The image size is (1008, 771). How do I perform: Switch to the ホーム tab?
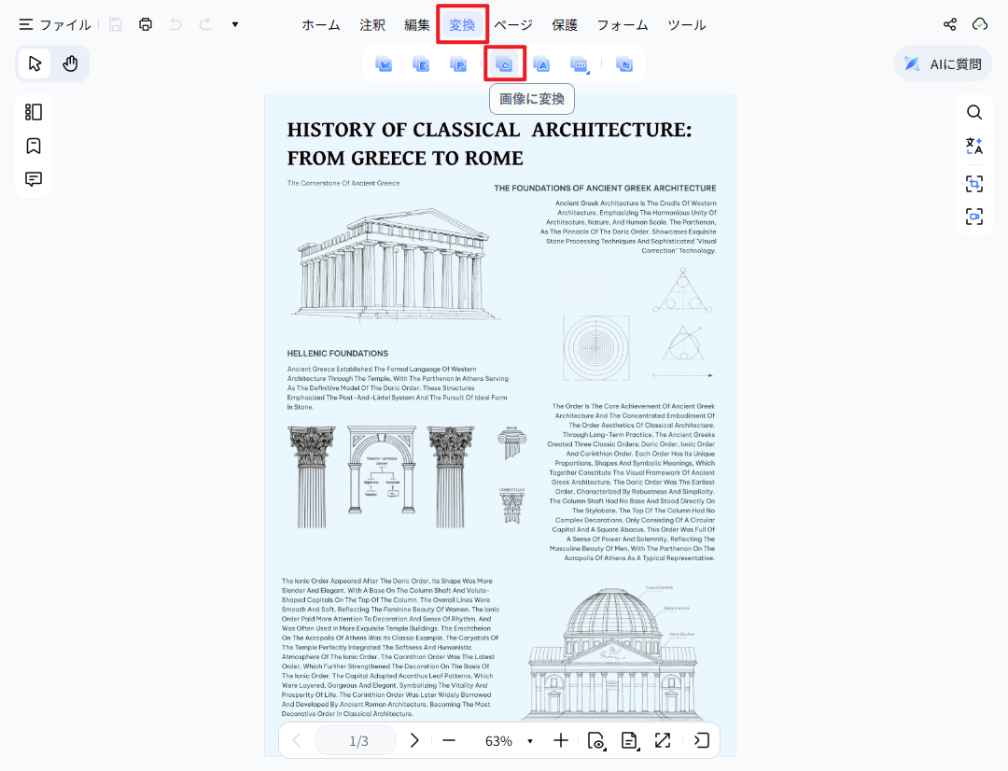(x=321, y=25)
